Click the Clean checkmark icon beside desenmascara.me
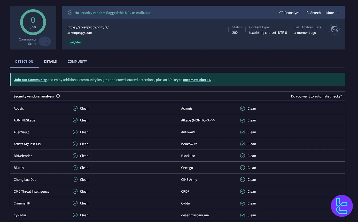This screenshot has width=358, height=222. [243, 215]
